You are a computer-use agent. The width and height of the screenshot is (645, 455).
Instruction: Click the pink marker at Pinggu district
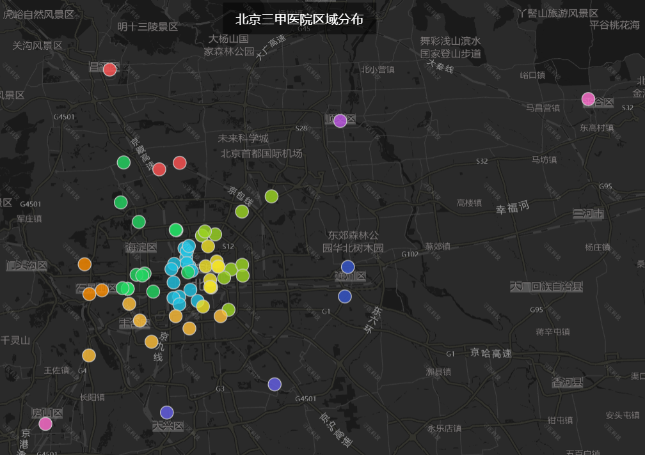589,99
